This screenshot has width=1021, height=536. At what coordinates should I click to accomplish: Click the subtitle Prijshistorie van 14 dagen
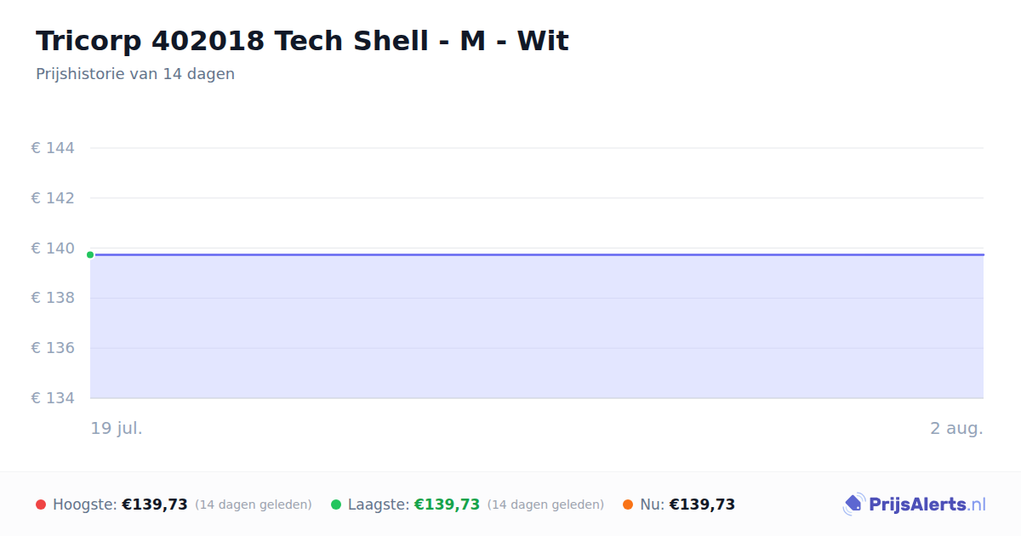tap(135, 74)
